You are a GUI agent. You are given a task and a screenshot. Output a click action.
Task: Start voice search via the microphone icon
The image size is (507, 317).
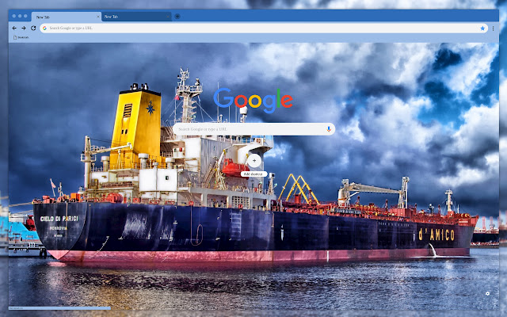[x=329, y=129]
